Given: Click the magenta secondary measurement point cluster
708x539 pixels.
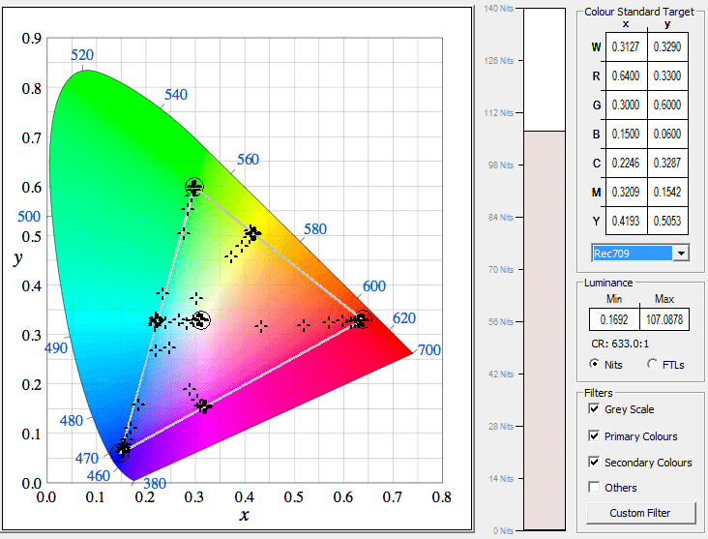Looking at the screenshot, I should pos(204,405).
